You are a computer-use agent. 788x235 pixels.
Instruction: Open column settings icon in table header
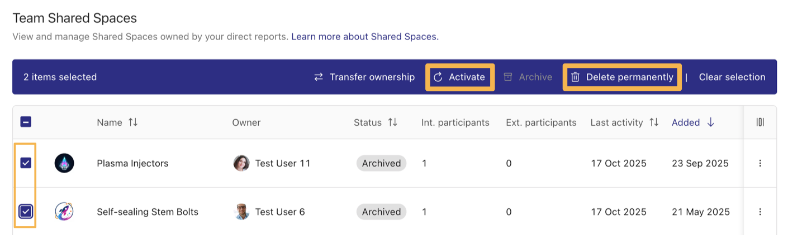(x=759, y=123)
